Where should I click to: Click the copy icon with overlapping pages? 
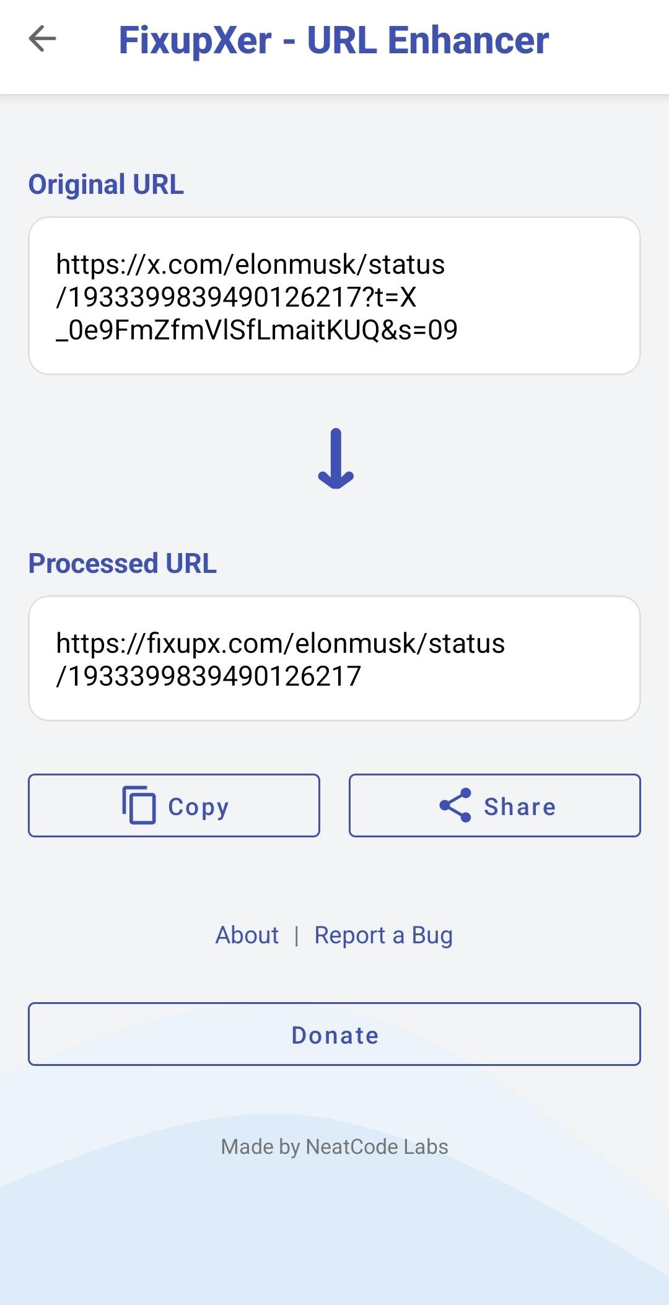pyautogui.click(x=139, y=805)
